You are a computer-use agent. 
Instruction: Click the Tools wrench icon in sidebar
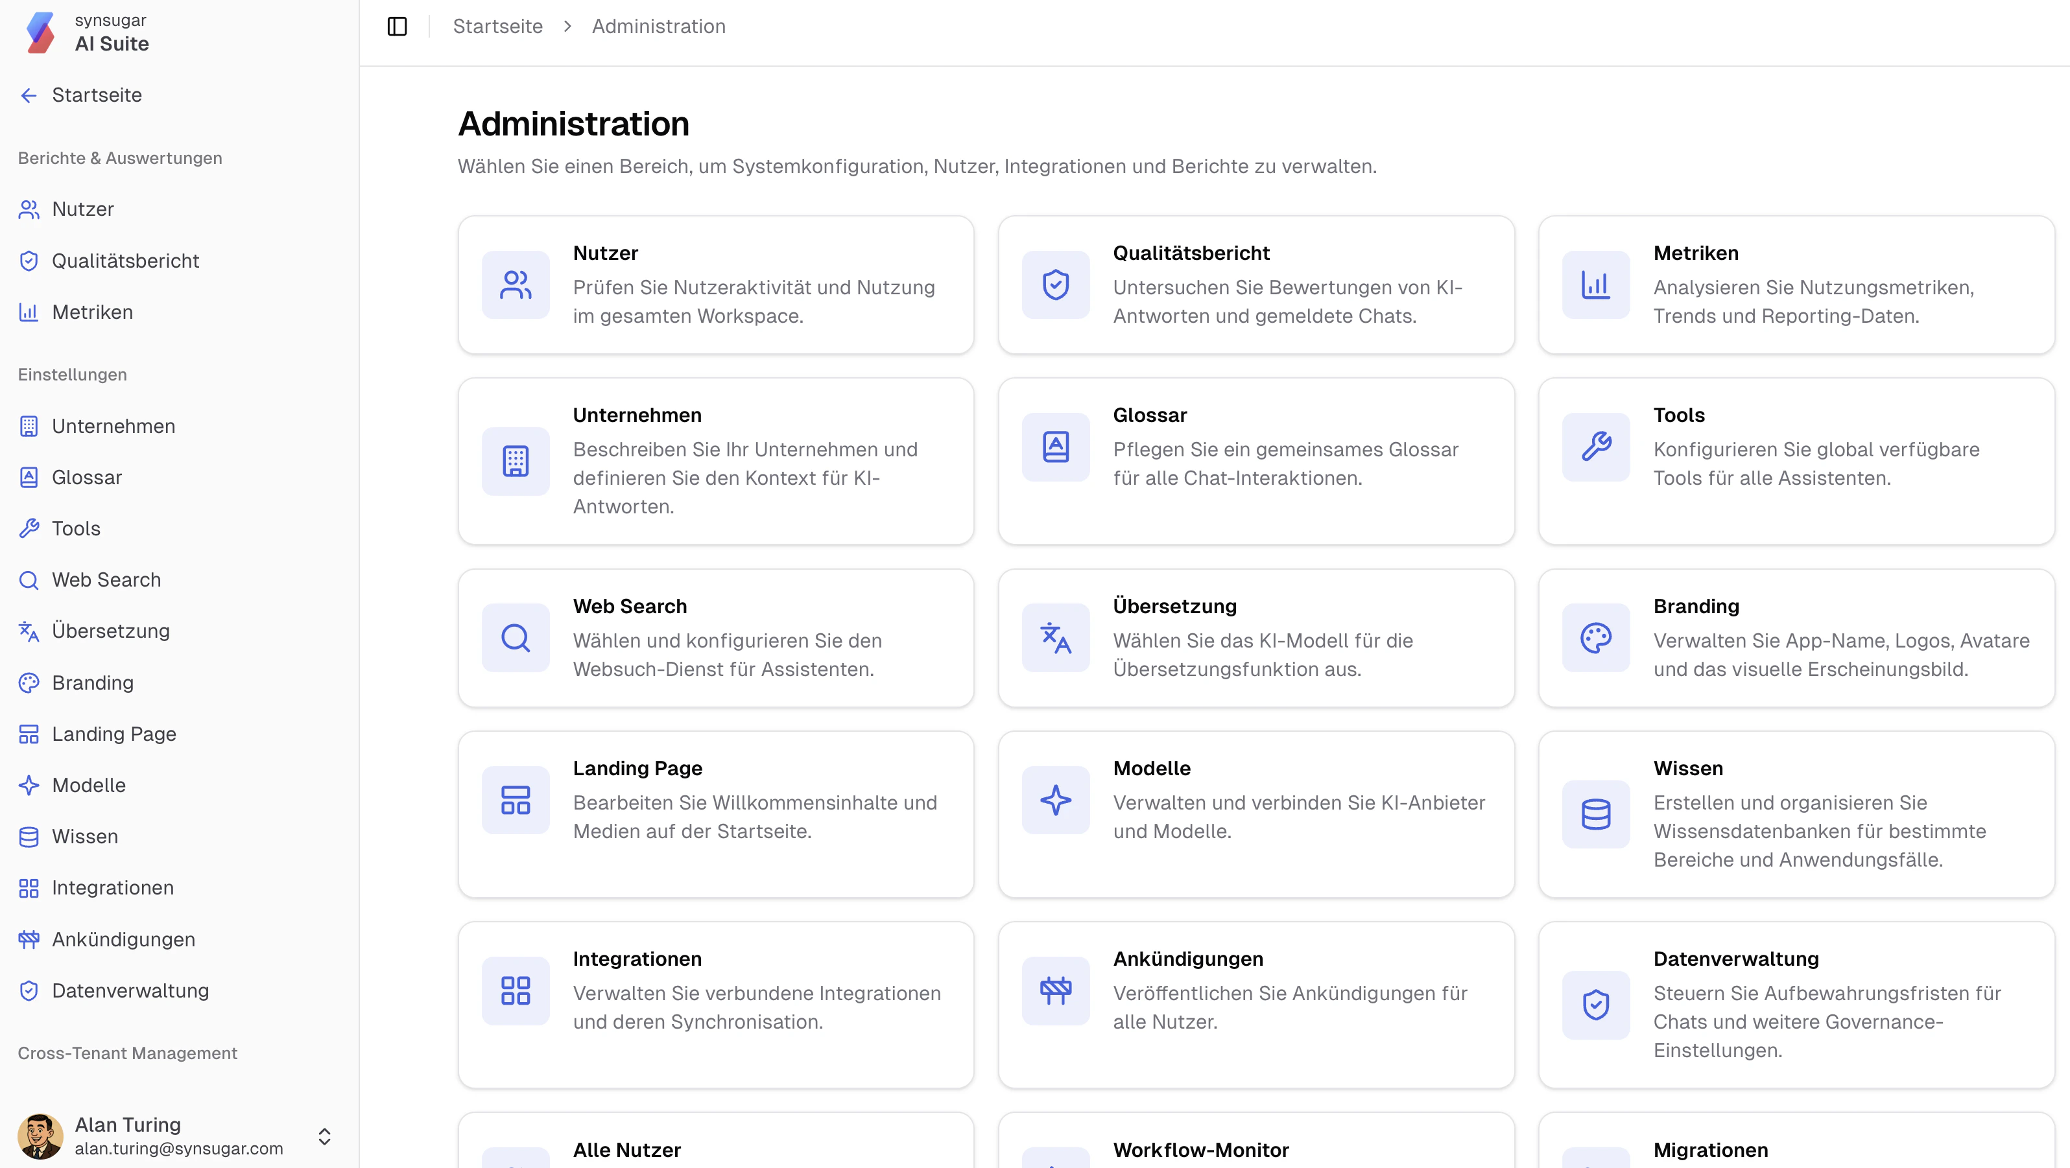coord(29,528)
